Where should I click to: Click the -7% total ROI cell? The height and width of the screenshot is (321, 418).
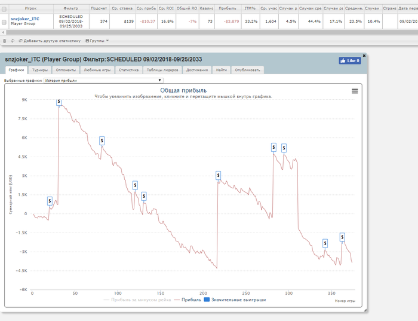(x=187, y=22)
